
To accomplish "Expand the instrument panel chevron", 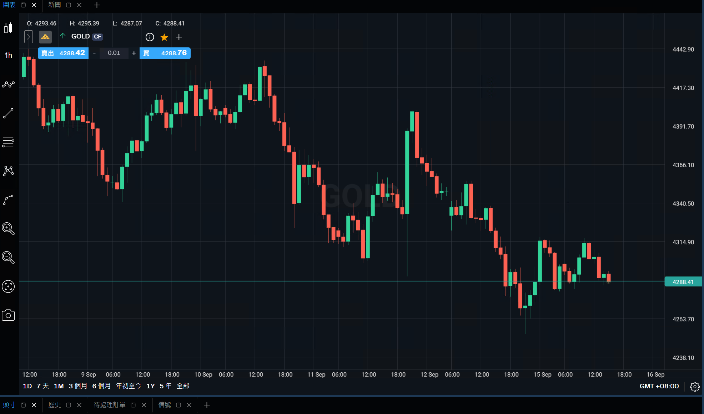I will (29, 37).
